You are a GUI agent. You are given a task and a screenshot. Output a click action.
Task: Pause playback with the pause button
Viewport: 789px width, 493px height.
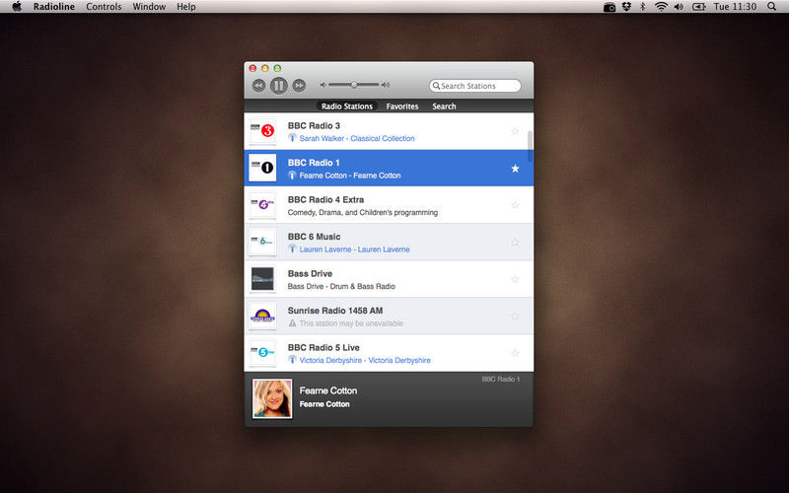[x=278, y=86]
